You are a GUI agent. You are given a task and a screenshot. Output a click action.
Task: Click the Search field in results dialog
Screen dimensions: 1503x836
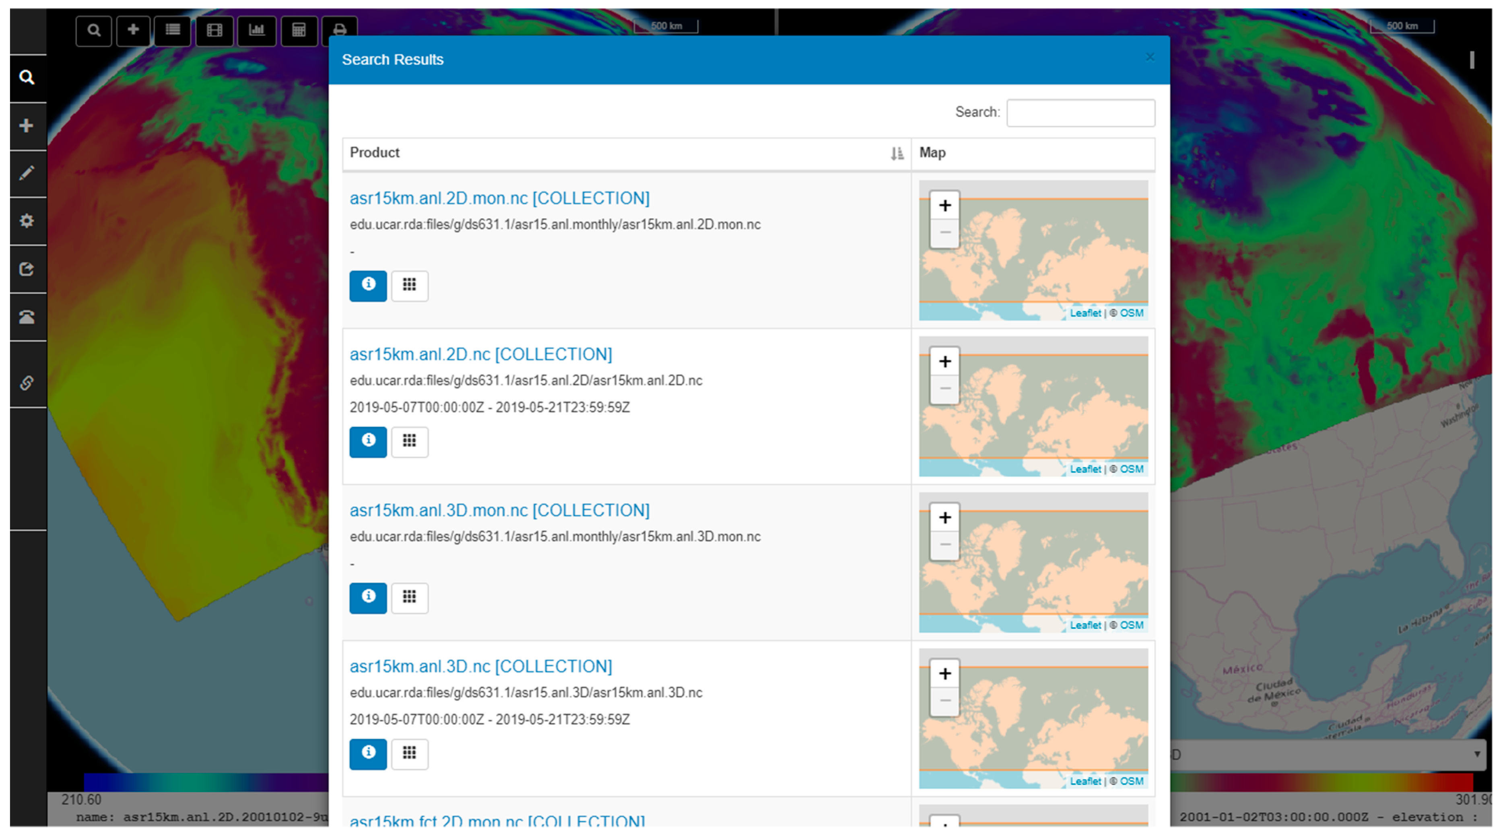tap(1080, 113)
